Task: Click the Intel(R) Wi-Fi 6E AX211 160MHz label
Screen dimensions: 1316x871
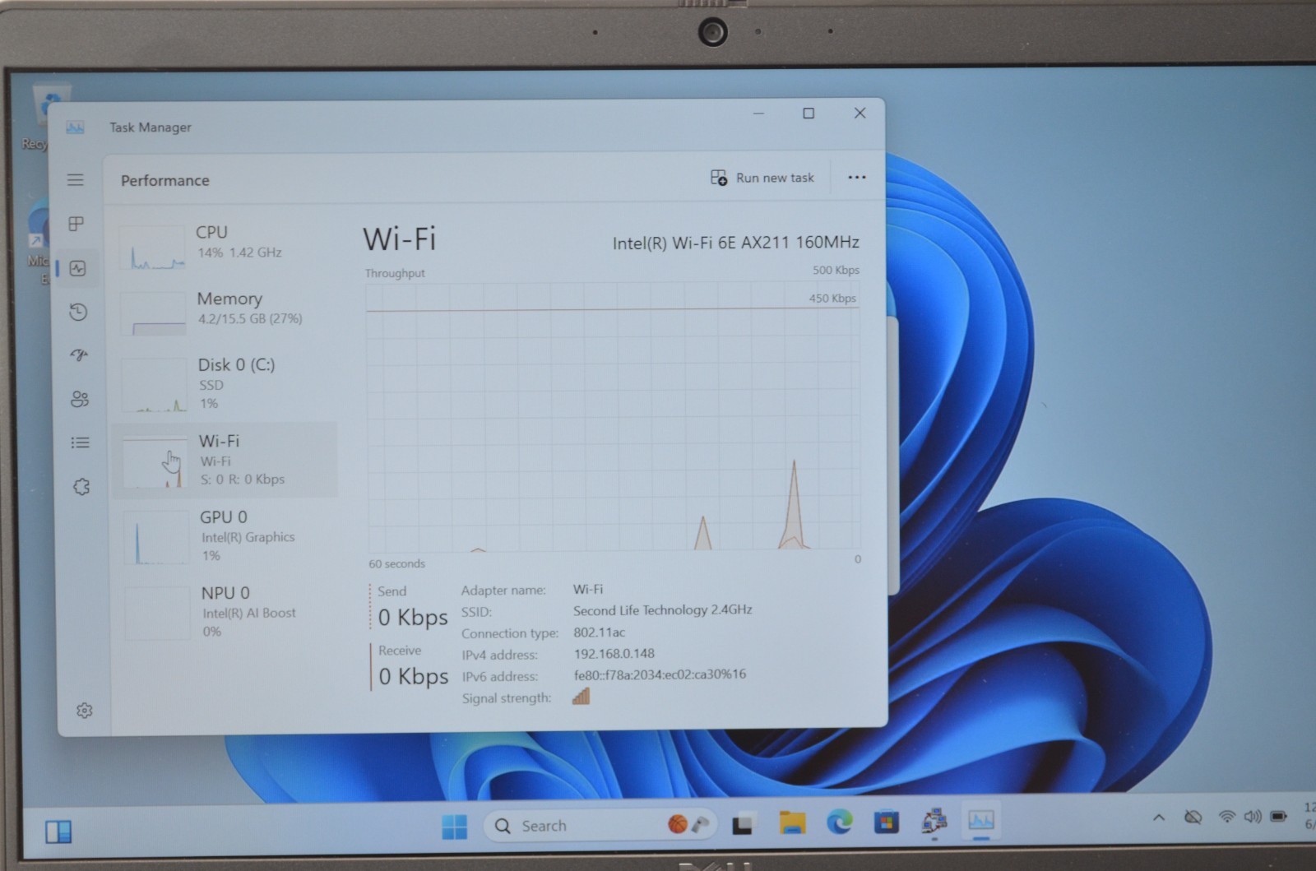Action: pos(736,243)
